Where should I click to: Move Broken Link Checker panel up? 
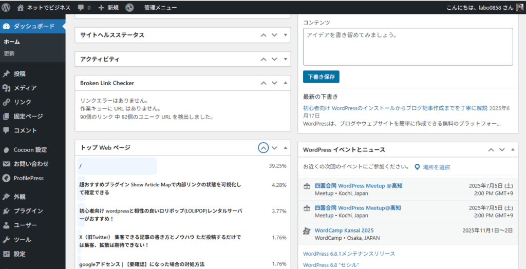pos(264,83)
